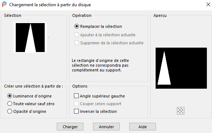Click the PaintShop Pro title bar icon
The height and width of the screenshot is (133, 212).
4,4
